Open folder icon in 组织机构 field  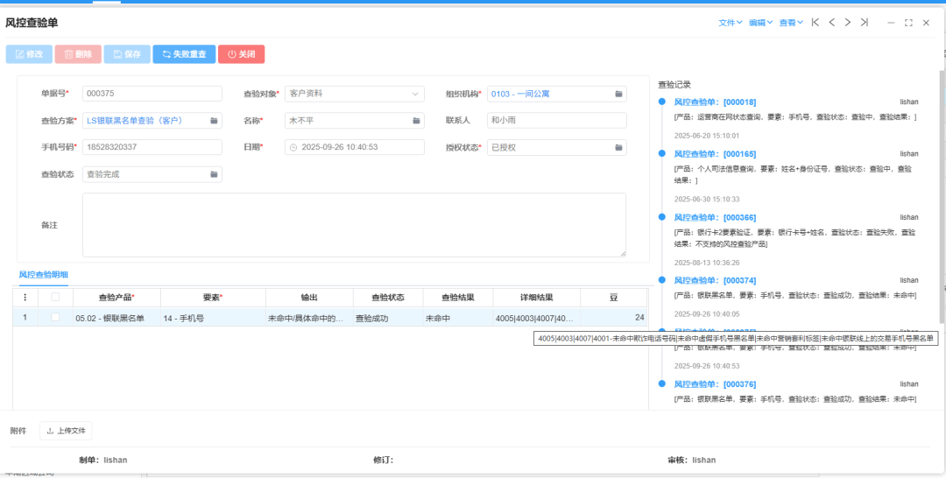click(x=618, y=94)
